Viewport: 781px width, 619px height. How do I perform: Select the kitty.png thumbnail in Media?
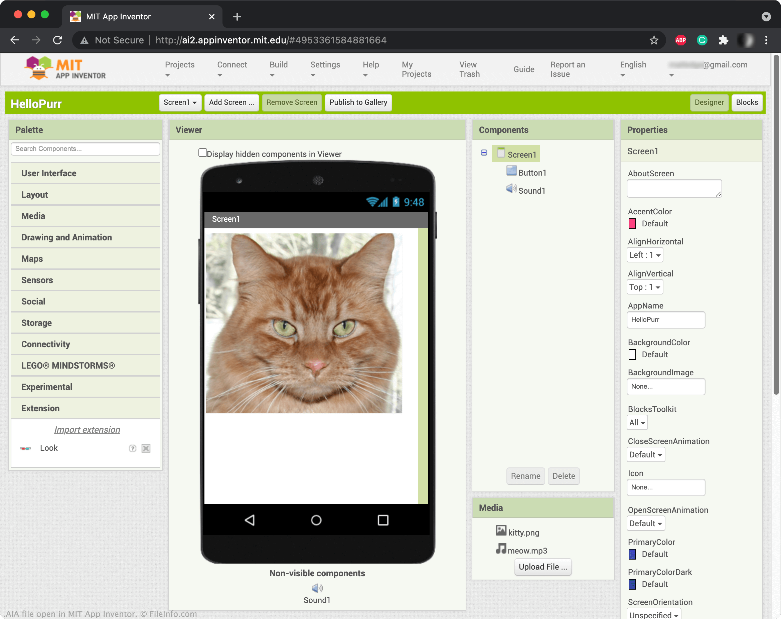coord(501,531)
